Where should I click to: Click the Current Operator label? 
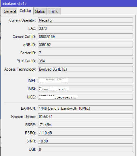click(x=22, y=20)
